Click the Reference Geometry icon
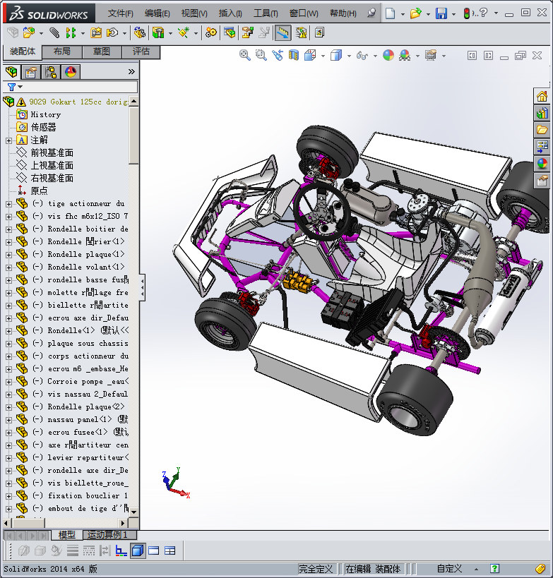Viewport: 553px width, 578px height. 184,32
